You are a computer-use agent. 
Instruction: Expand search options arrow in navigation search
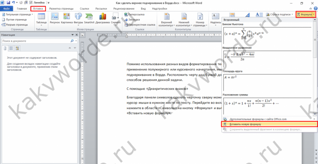click(76, 41)
